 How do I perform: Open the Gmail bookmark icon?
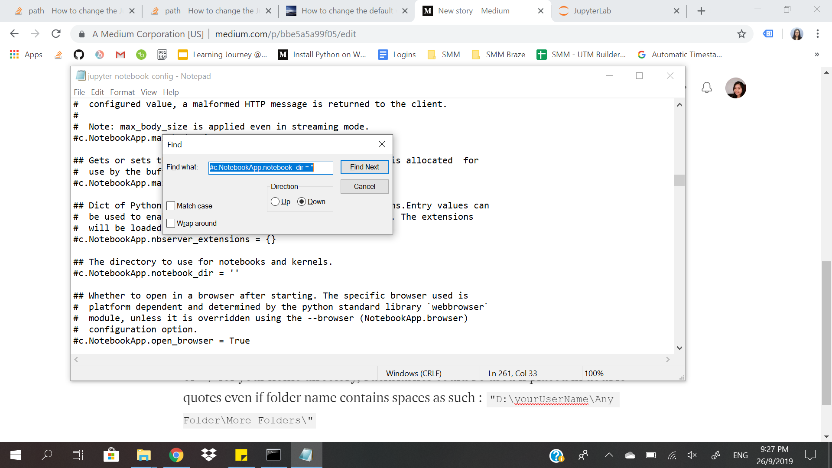pos(120,55)
